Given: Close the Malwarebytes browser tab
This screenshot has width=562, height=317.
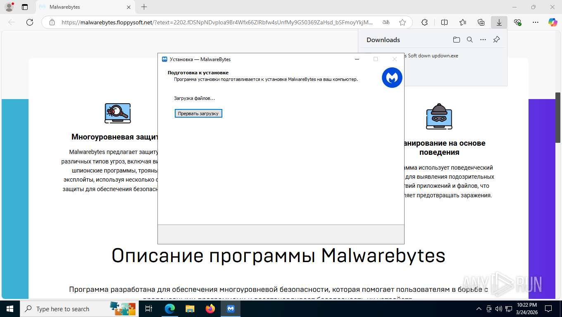Looking at the screenshot, I should coord(129,7).
